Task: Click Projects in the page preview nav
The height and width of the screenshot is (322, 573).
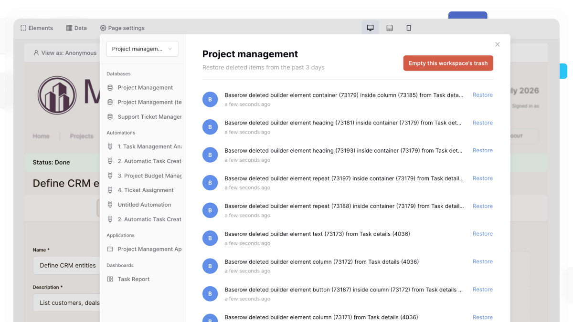Action: click(82, 136)
